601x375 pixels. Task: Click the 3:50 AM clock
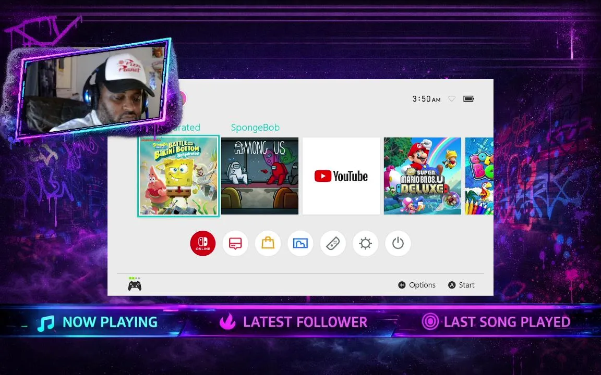click(x=426, y=99)
